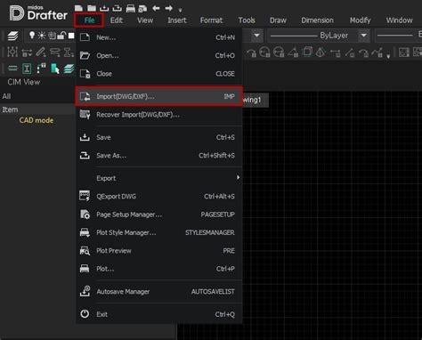Open the layer manager stacked-sheets icon
This screenshot has width=422, height=340.
click(x=12, y=36)
